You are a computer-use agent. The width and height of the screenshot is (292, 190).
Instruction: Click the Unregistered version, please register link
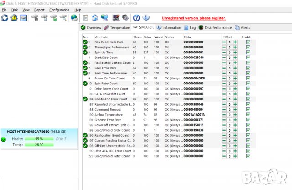(x=193, y=18)
